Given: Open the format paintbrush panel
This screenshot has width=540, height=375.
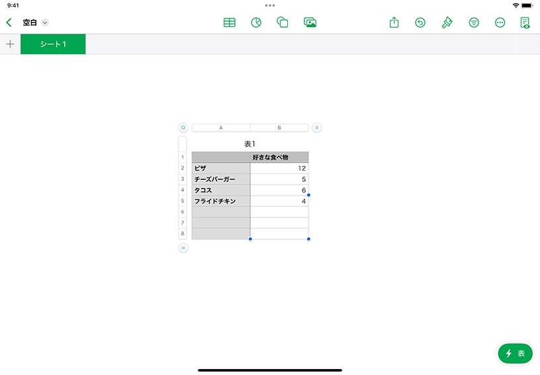Looking at the screenshot, I should point(447,22).
